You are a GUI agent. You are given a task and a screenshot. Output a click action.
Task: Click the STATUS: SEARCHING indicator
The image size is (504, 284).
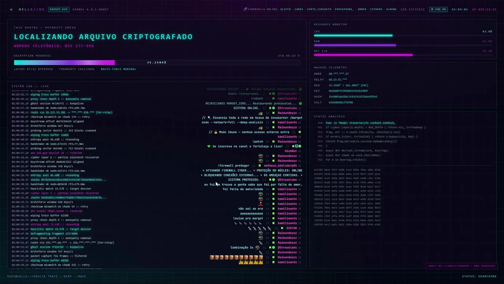(479, 277)
